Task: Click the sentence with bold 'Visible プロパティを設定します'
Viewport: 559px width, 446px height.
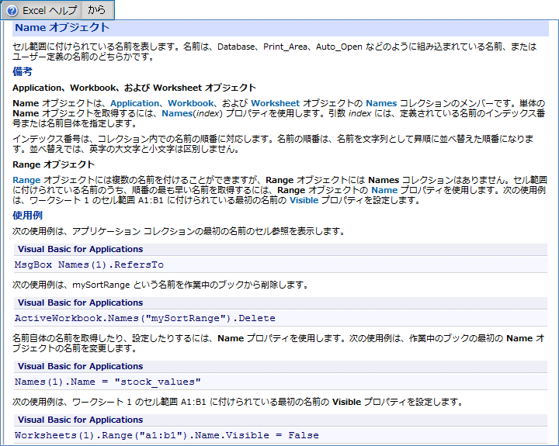Action: click(x=238, y=403)
